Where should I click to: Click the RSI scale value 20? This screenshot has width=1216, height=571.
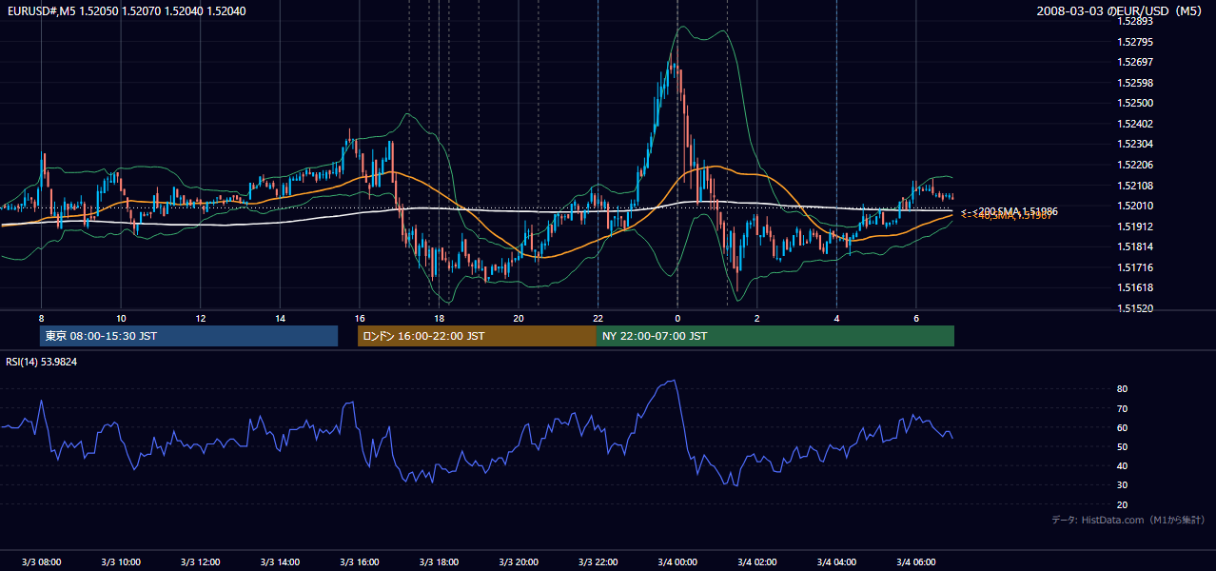click(x=1123, y=504)
